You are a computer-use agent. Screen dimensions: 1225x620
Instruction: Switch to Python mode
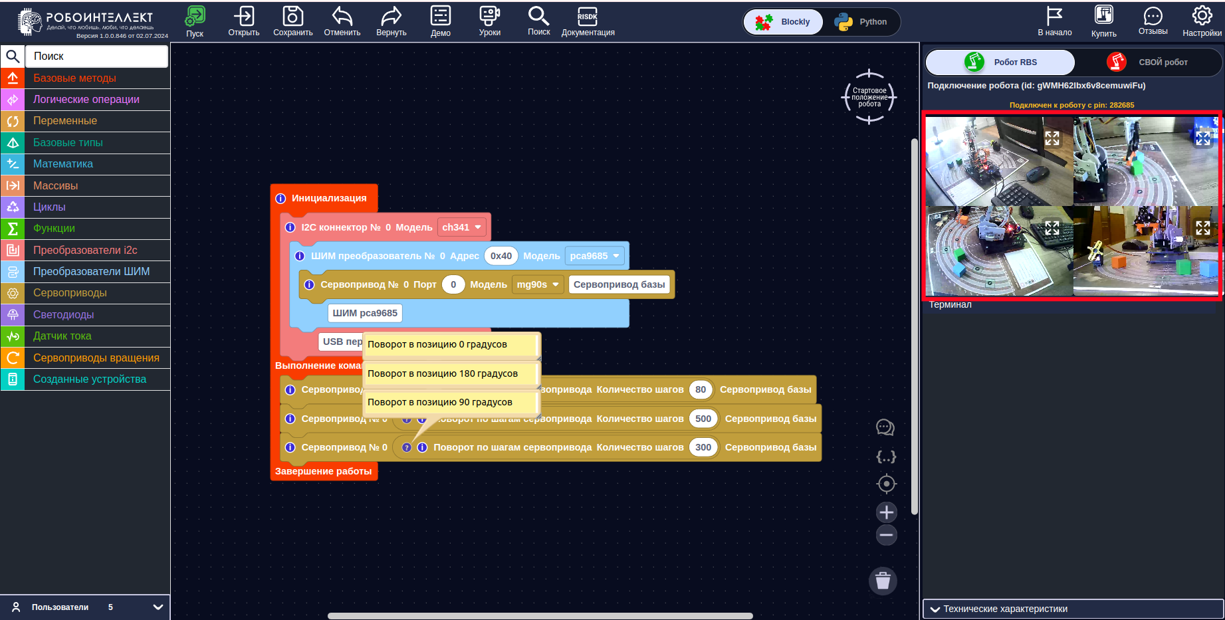click(x=861, y=22)
